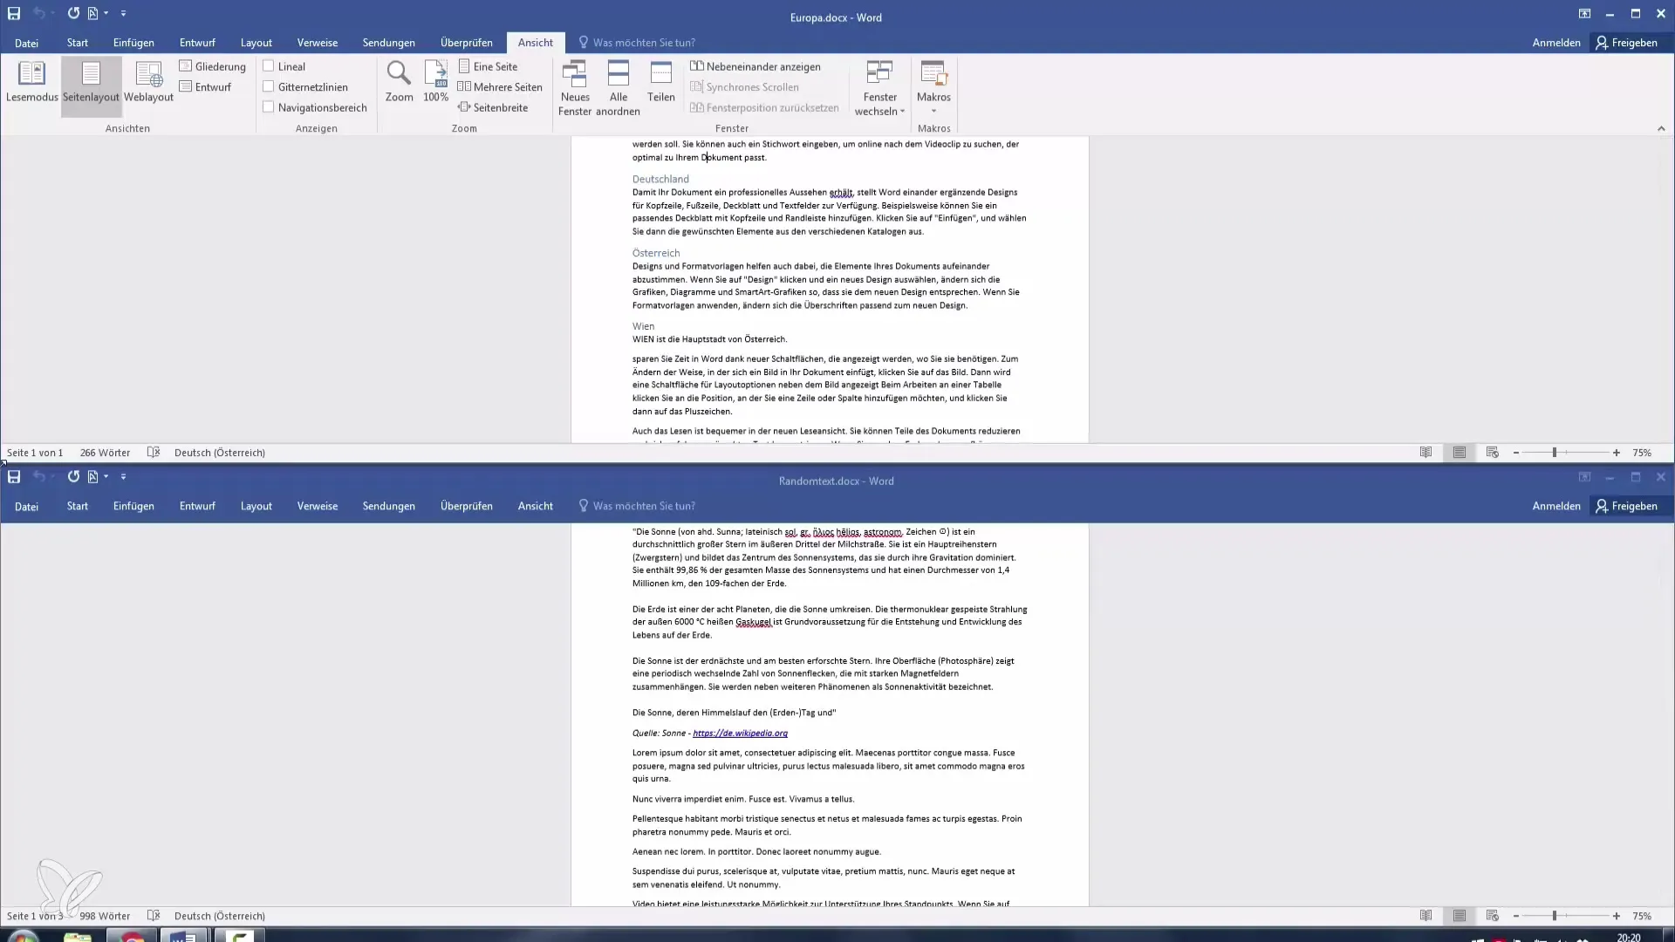
Task: Open the de.wikipedia.org hyperlink
Action: click(x=740, y=734)
